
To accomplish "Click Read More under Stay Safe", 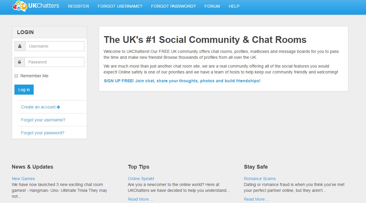I will (x=256, y=199).
